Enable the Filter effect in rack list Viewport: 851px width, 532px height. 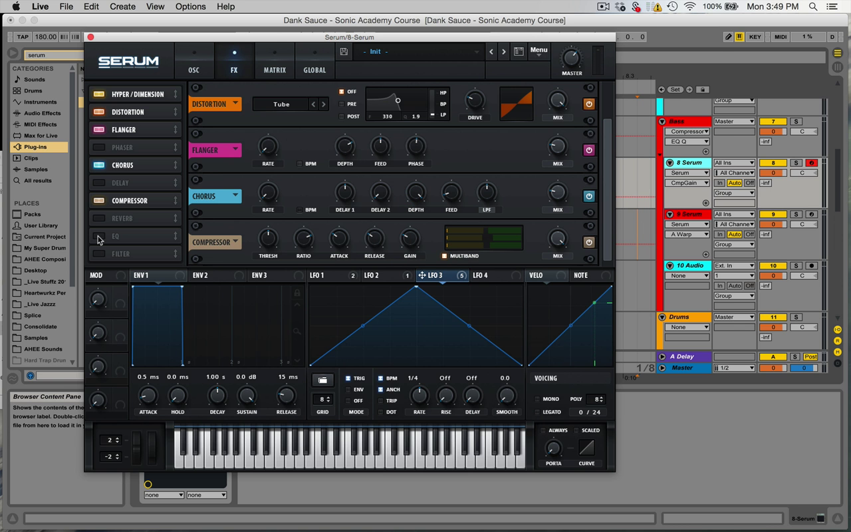point(99,254)
